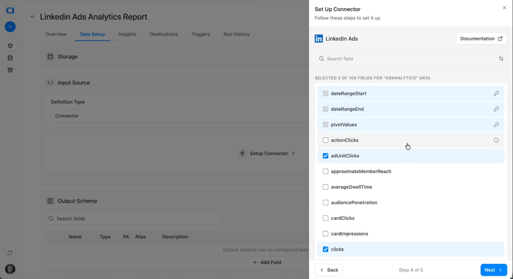Click the LinkedIn logo icon
The width and height of the screenshot is (513, 279).
tap(319, 39)
